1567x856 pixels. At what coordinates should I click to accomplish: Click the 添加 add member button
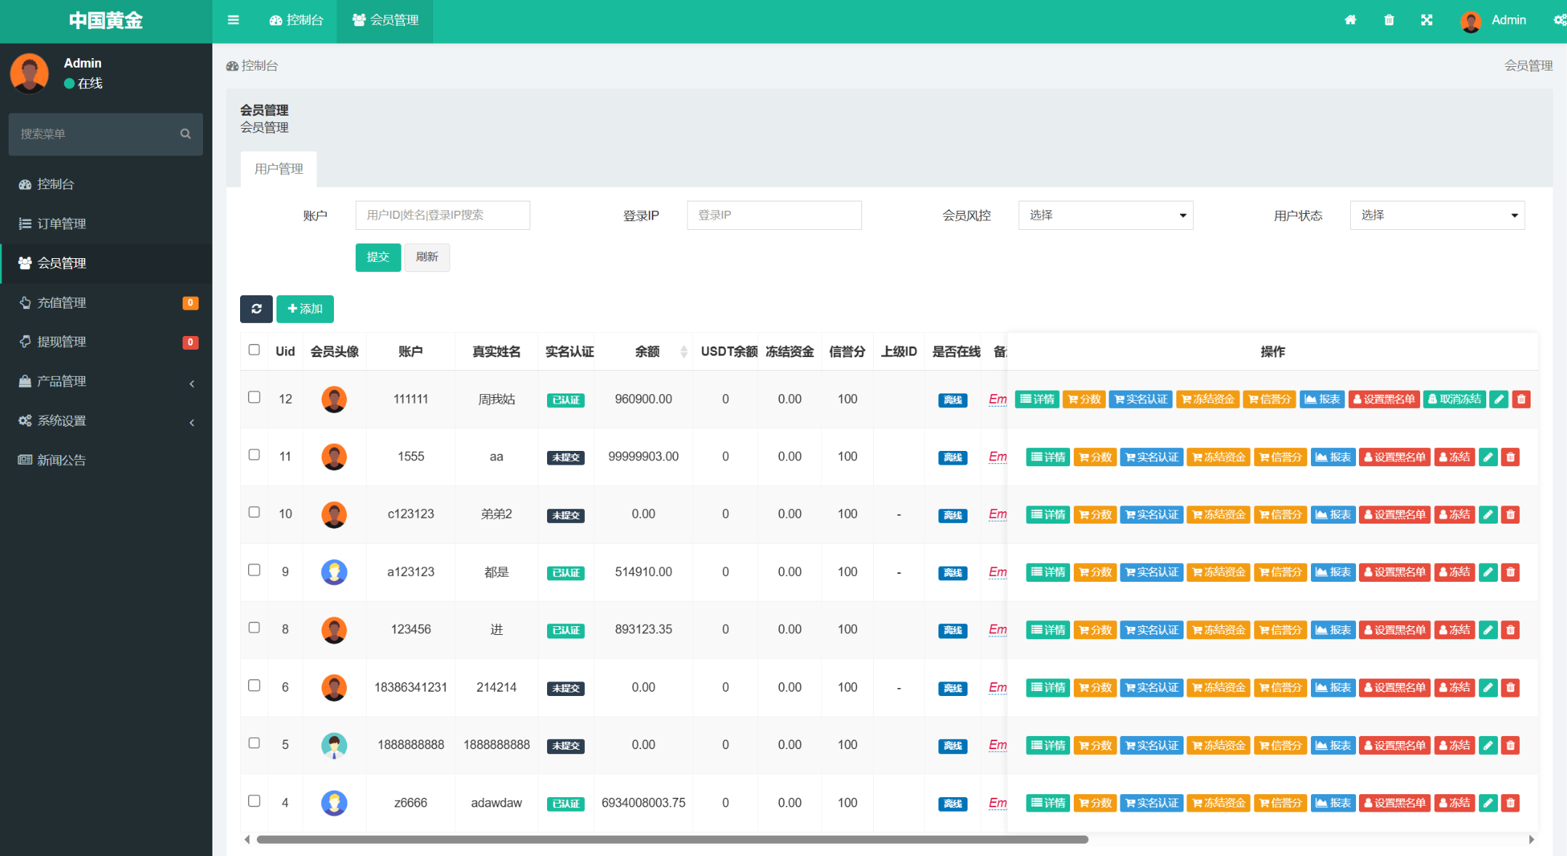click(x=305, y=309)
